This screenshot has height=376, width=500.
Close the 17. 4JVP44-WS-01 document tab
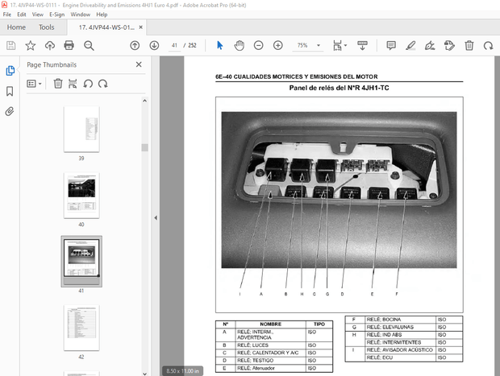click(140, 27)
